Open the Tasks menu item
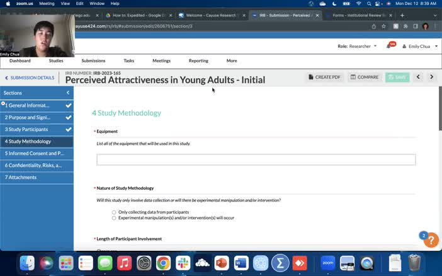Viewport: 442px width, 276px height. pos(129,60)
